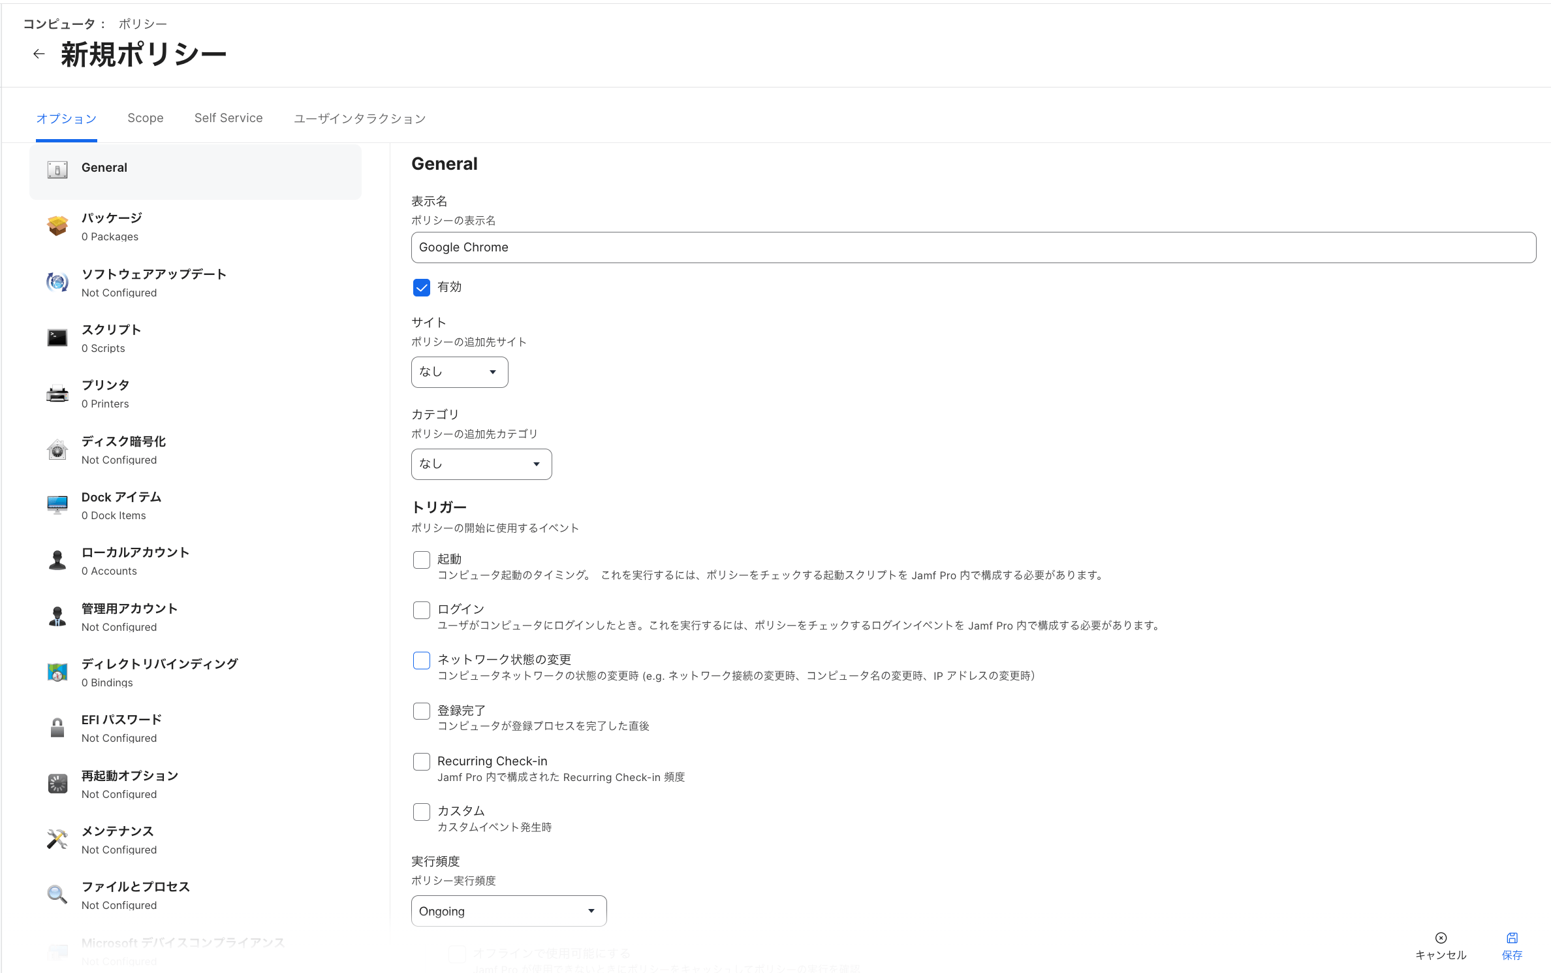Open the スクリプト terminal icon

(57, 338)
